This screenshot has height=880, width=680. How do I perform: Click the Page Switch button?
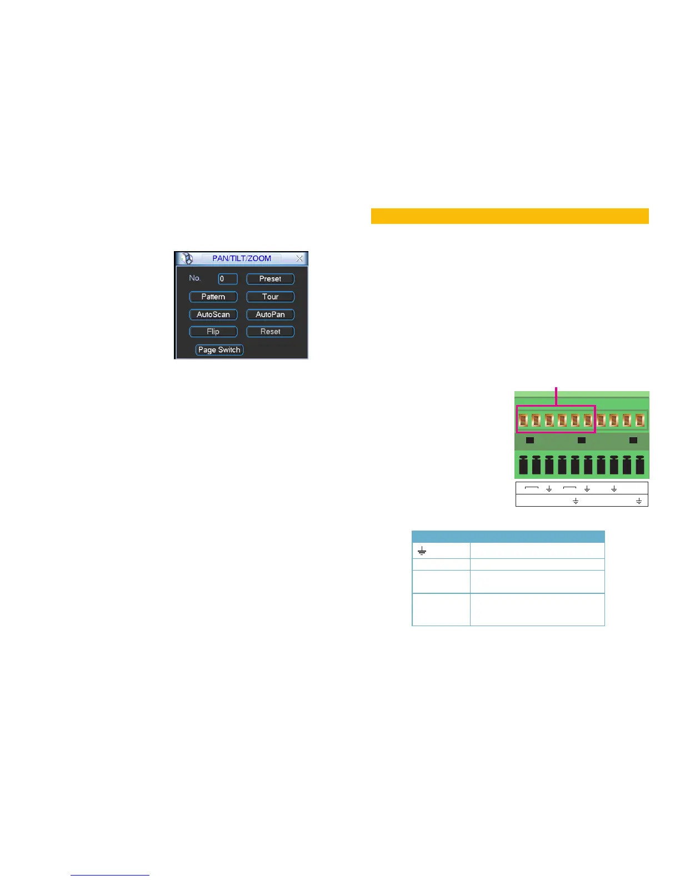pos(219,350)
